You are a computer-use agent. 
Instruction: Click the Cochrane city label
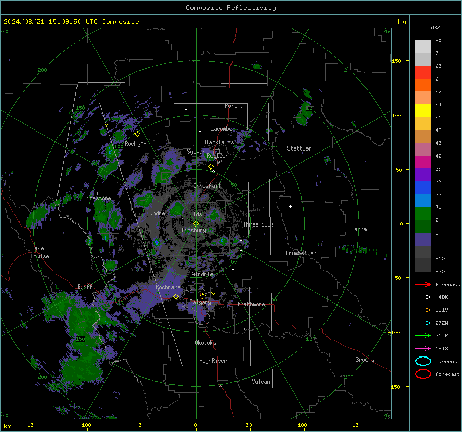click(x=168, y=287)
